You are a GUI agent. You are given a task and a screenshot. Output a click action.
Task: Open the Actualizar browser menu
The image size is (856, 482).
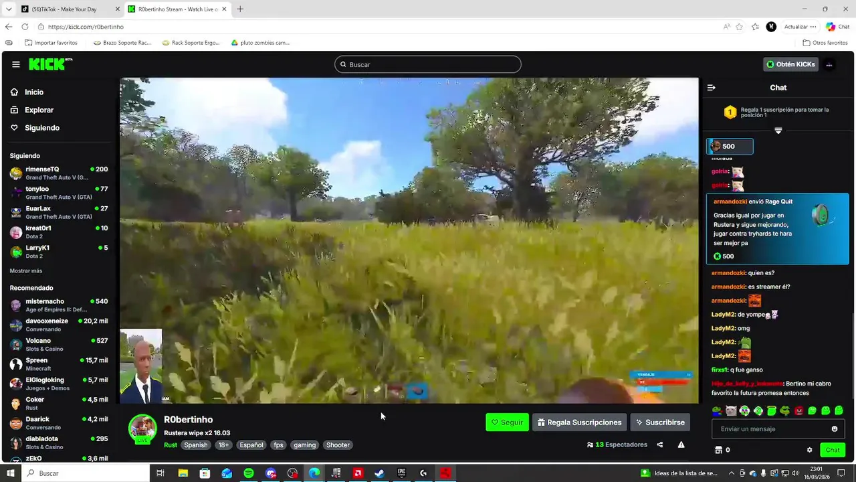coord(800,27)
